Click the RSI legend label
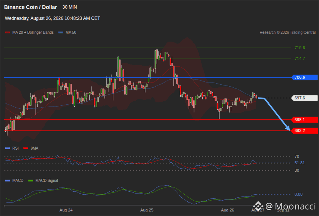This screenshot has height=216, width=319. click(15, 148)
